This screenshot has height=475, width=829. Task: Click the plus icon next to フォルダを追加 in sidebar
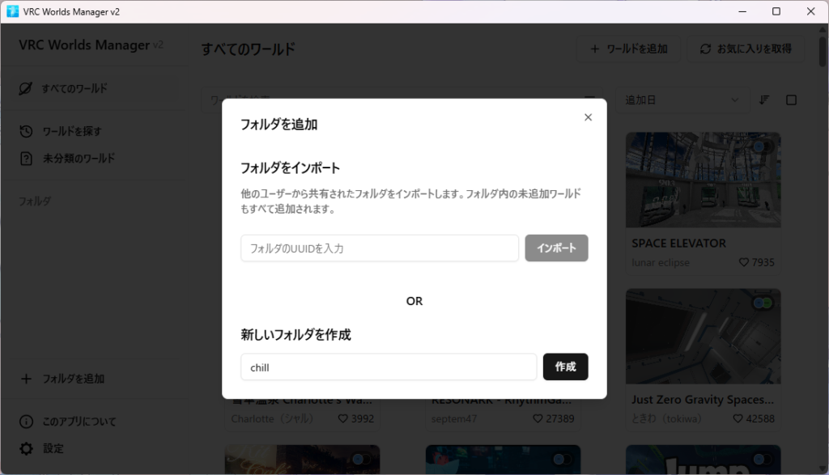click(26, 379)
